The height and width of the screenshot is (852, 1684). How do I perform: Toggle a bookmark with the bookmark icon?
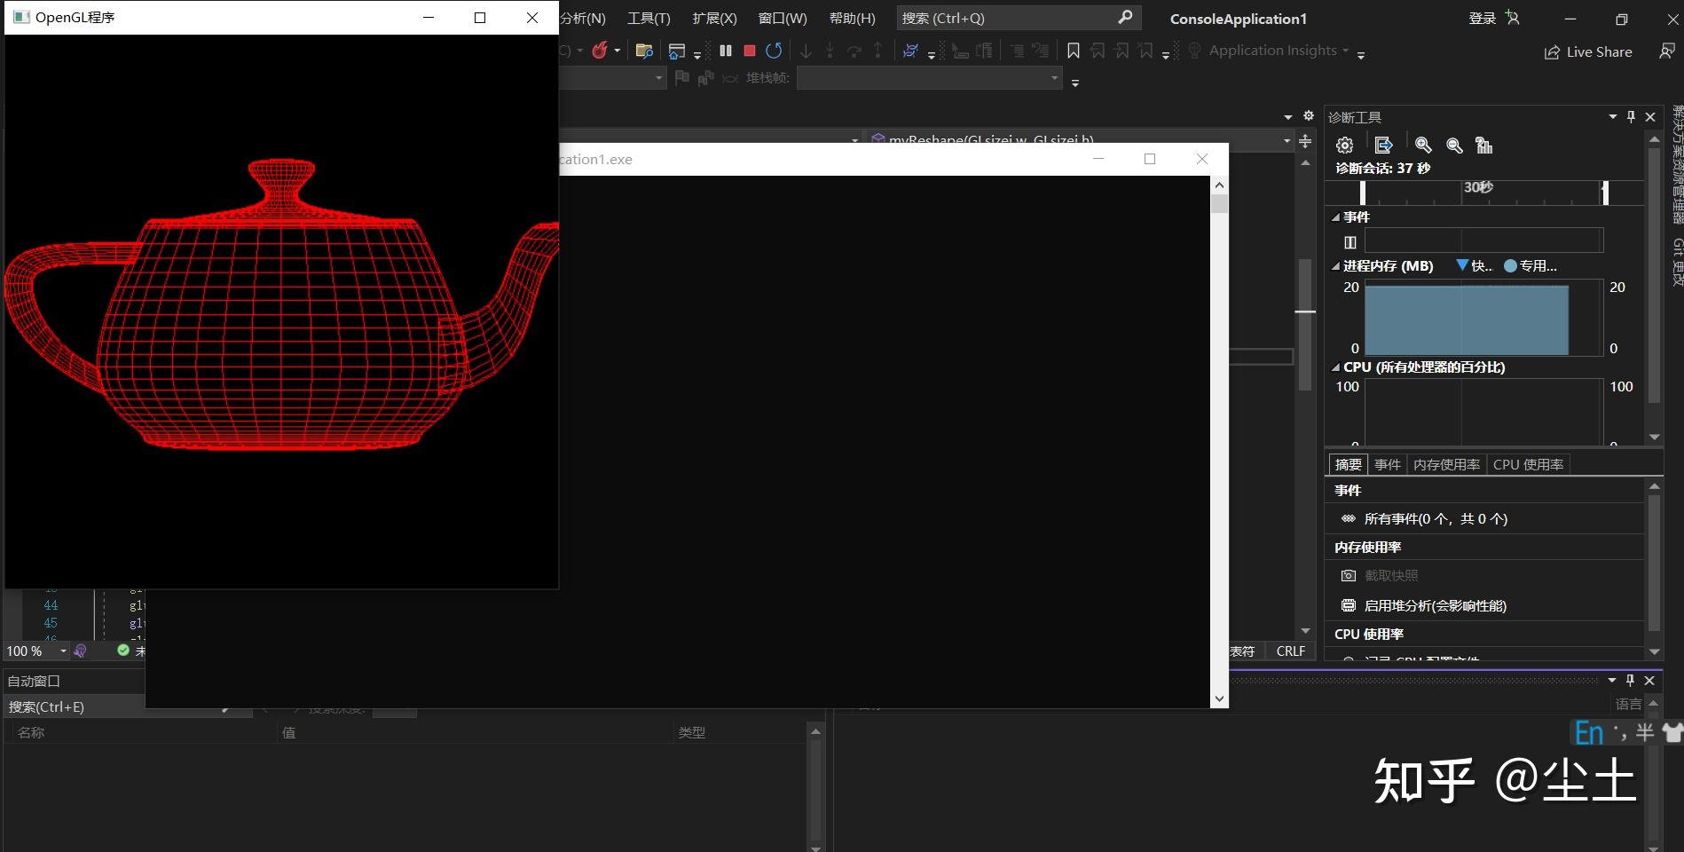[x=1074, y=51]
